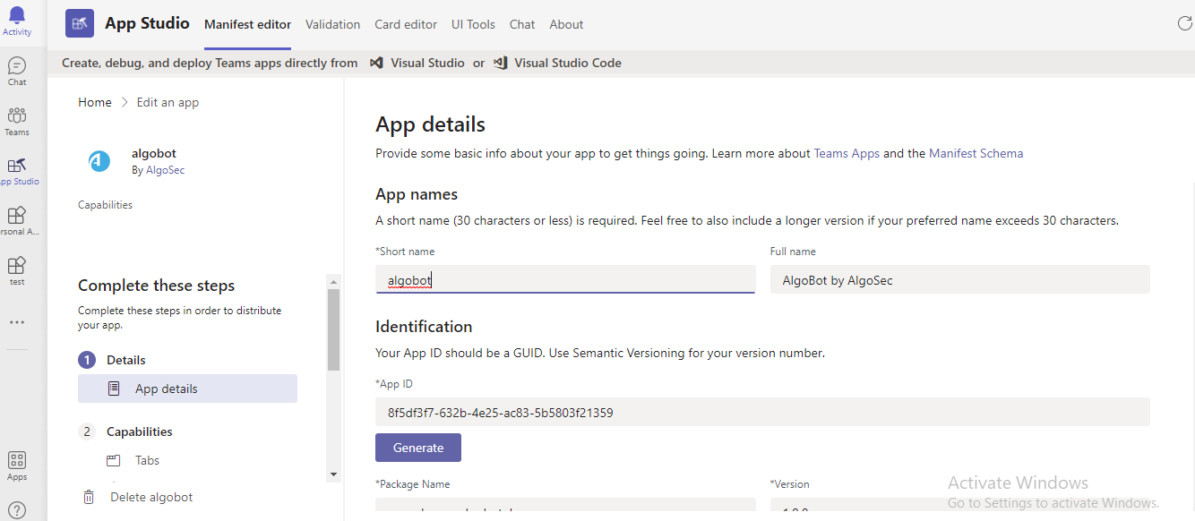Open the test app sidebar icon
Viewport: 1195px width, 521px height.
pos(17,266)
